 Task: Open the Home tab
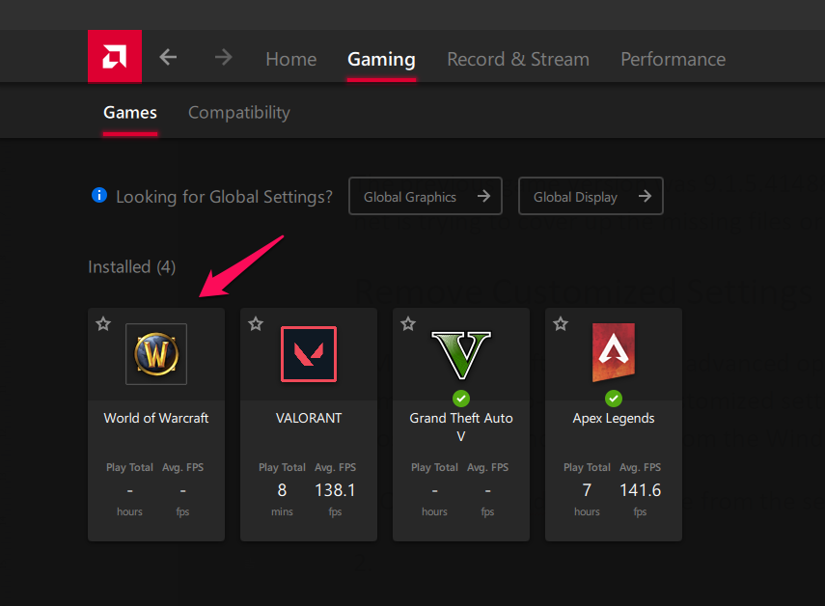[291, 59]
